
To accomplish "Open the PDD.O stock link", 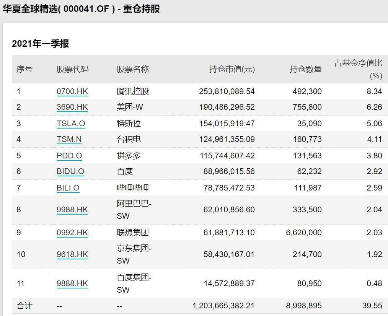I will pyautogui.click(x=69, y=156).
